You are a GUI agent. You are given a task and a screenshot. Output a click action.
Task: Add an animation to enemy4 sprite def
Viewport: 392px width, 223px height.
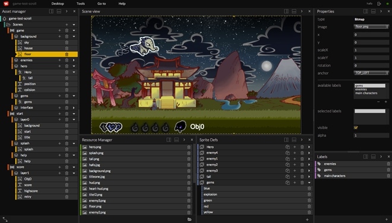click(295, 153)
